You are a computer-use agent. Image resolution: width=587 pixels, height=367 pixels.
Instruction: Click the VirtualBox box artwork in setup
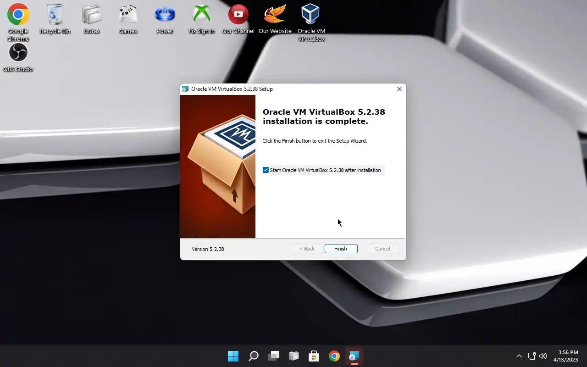point(218,167)
